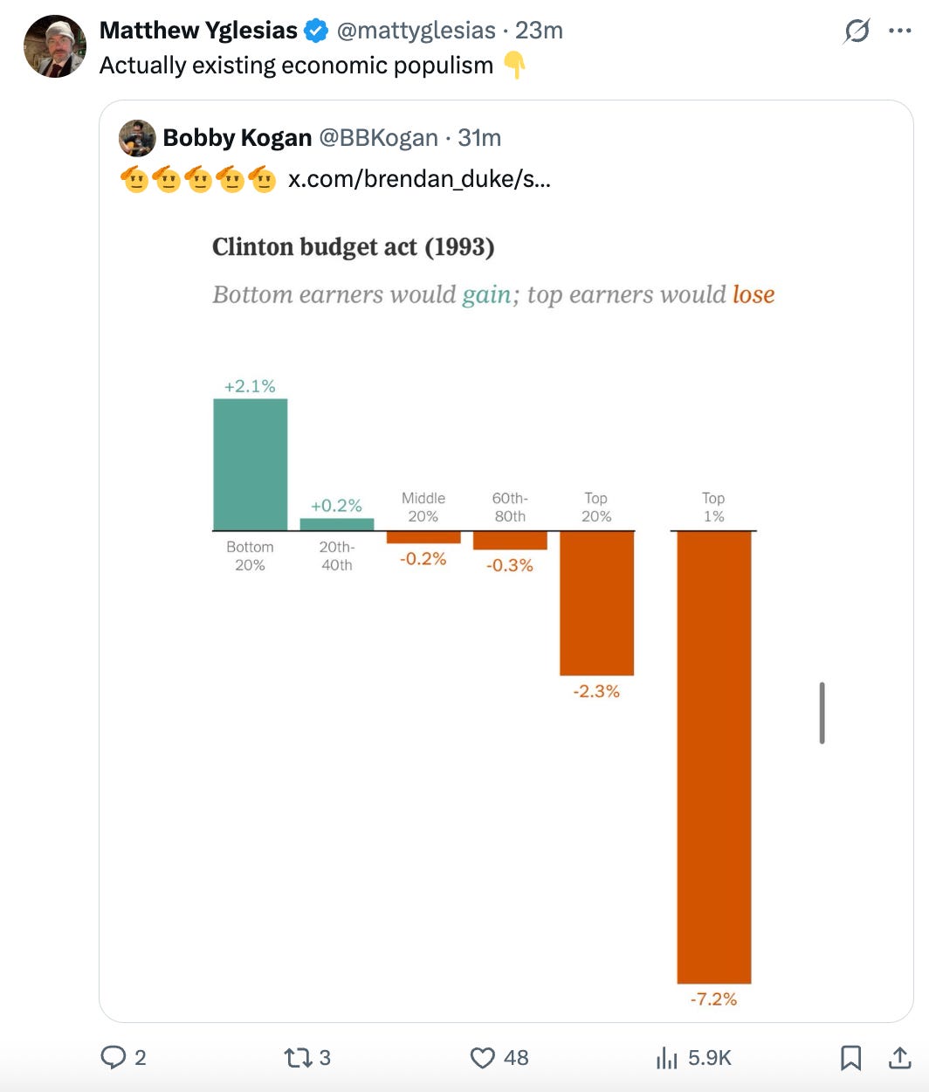
Task: Click the Matthew Yglesias display name
Action: coord(198,31)
